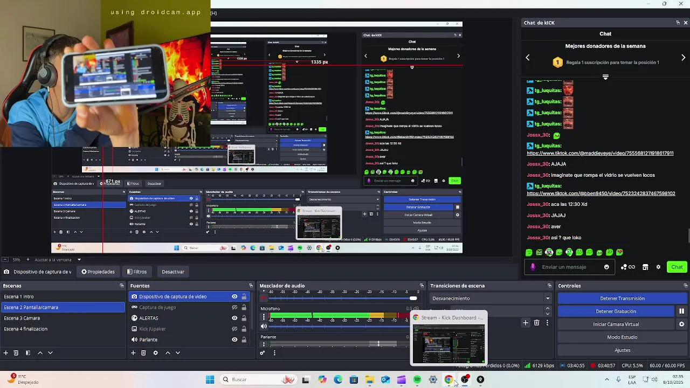
Task: Hide the Parlante source
Action: click(x=234, y=339)
